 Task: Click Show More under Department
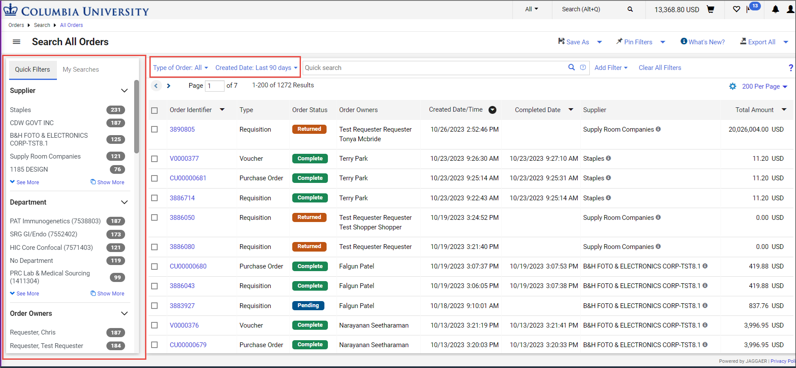point(107,294)
